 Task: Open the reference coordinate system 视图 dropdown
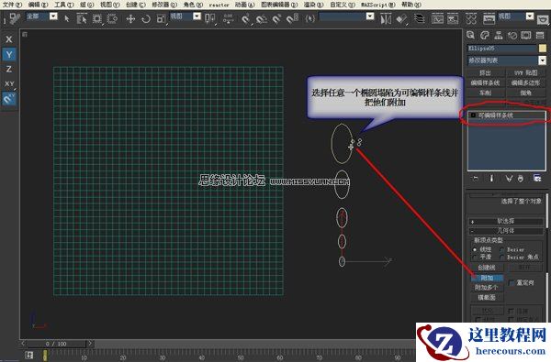[197, 16]
